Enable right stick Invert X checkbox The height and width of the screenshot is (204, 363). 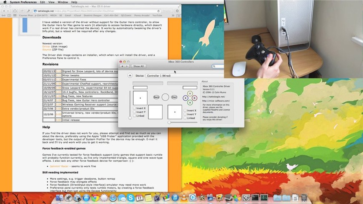coord(185,110)
